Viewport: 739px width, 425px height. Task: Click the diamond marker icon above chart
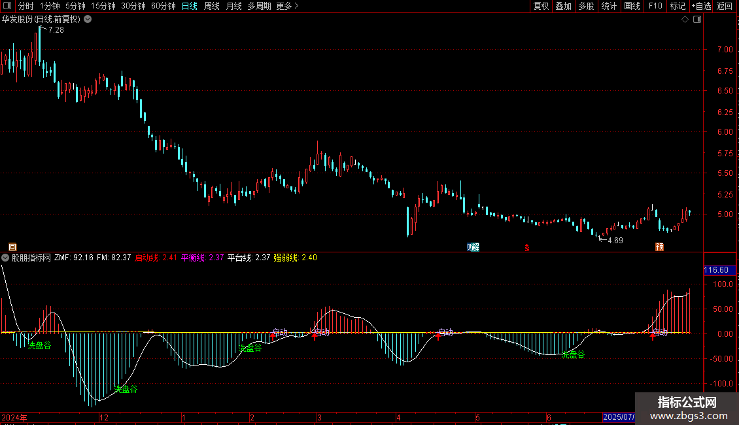click(x=685, y=20)
